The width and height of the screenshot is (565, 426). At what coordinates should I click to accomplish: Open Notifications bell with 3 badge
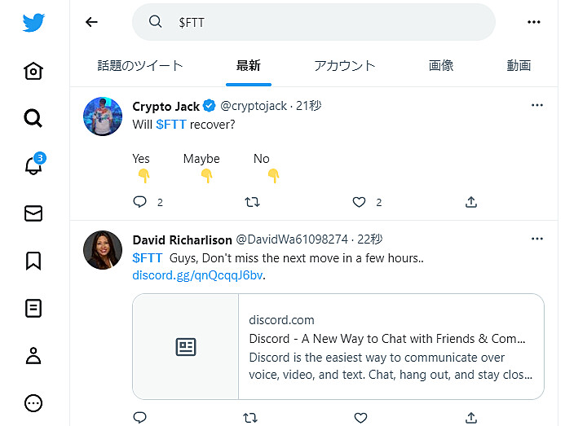[35, 164]
